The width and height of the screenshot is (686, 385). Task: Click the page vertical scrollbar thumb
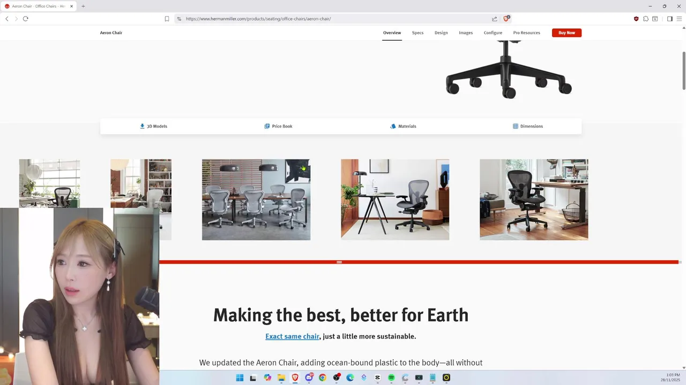(x=684, y=71)
